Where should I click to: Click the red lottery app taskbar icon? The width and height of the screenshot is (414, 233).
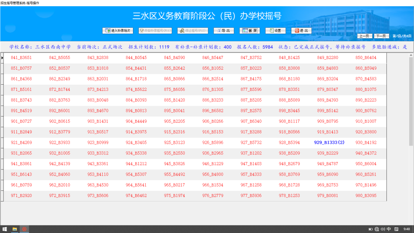(x=24, y=229)
